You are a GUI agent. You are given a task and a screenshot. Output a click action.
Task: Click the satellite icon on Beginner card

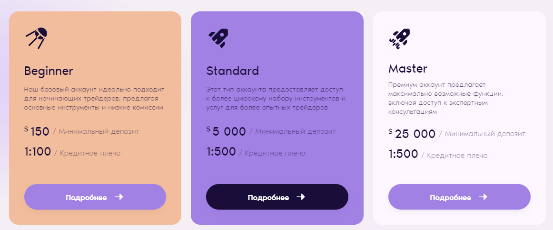(x=36, y=37)
